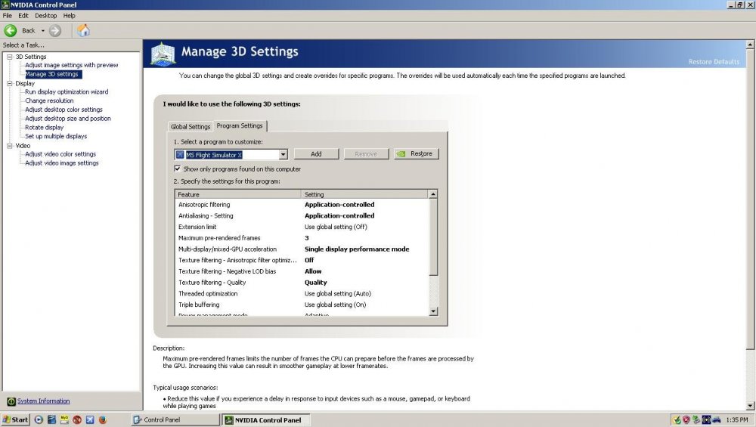The height and width of the screenshot is (427, 756).
Task: Select Triple buffering row
Action: (x=302, y=305)
